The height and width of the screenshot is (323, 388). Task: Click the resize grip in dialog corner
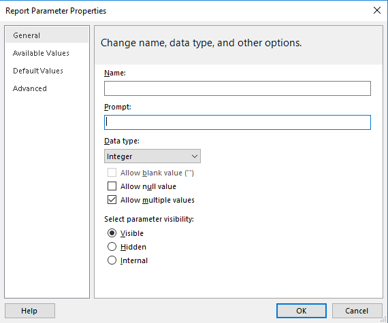pyautogui.click(x=385, y=320)
